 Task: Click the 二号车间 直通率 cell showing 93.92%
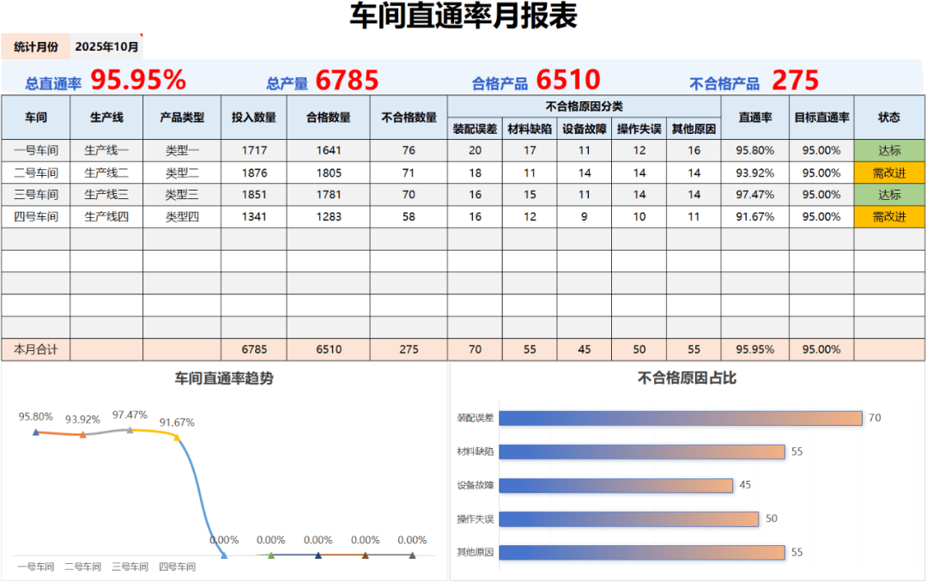tap(754, 173)
